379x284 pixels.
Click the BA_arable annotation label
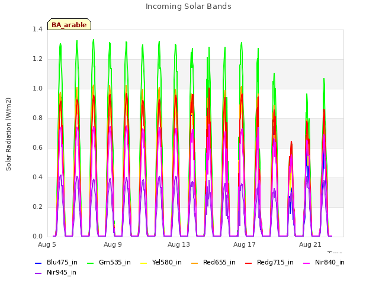[x=69, y=24]
